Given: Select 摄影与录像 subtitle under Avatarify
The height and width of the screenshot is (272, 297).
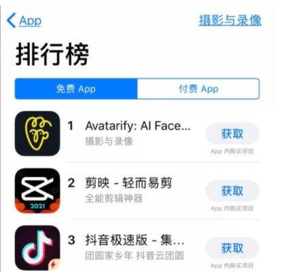Looking at the screenshot, I should (109, 142).
